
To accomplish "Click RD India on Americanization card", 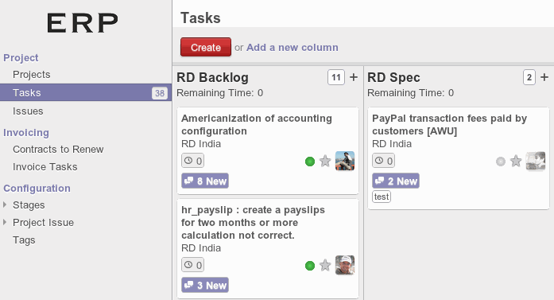I will coord(201,143).
